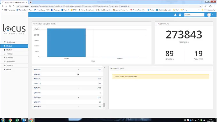This screenshot has width=217, height=122.
Task: Bookmark this page with the star icon
Action: click(201, 6)
